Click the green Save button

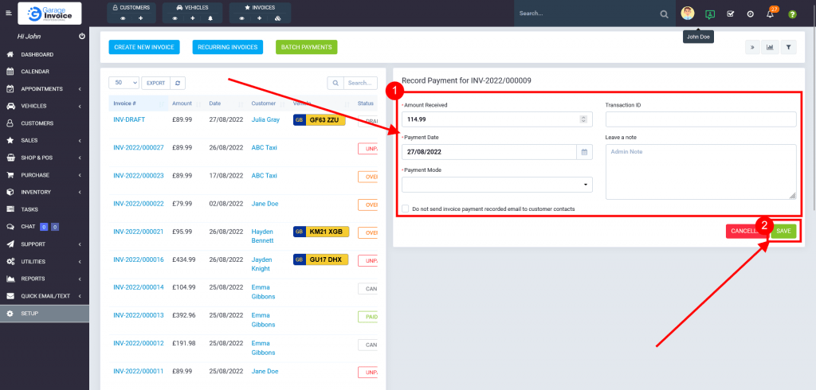coord(783,231)
